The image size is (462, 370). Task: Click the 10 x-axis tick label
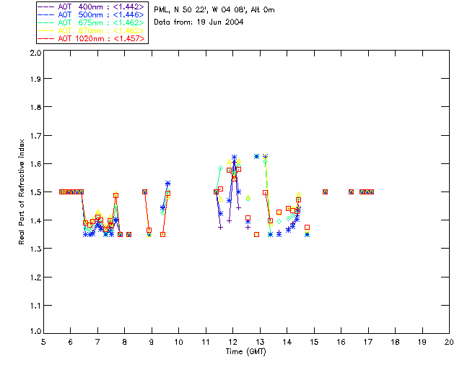coord(178,342)
